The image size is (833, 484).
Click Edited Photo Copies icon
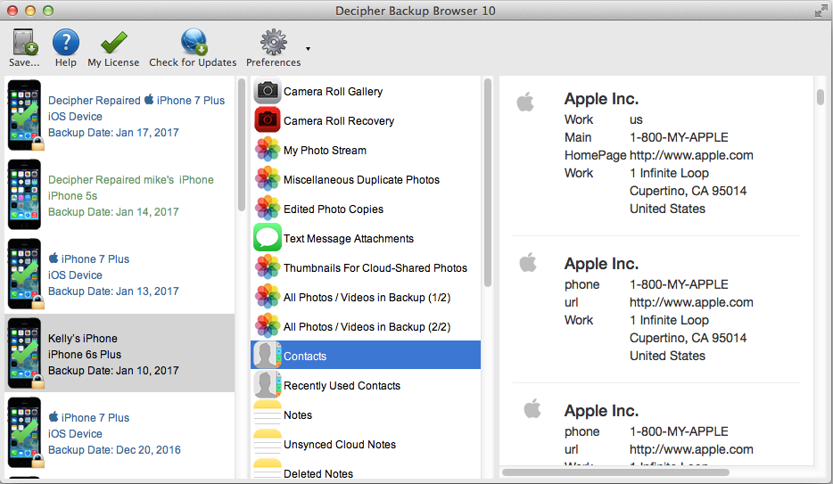point(268,209)
